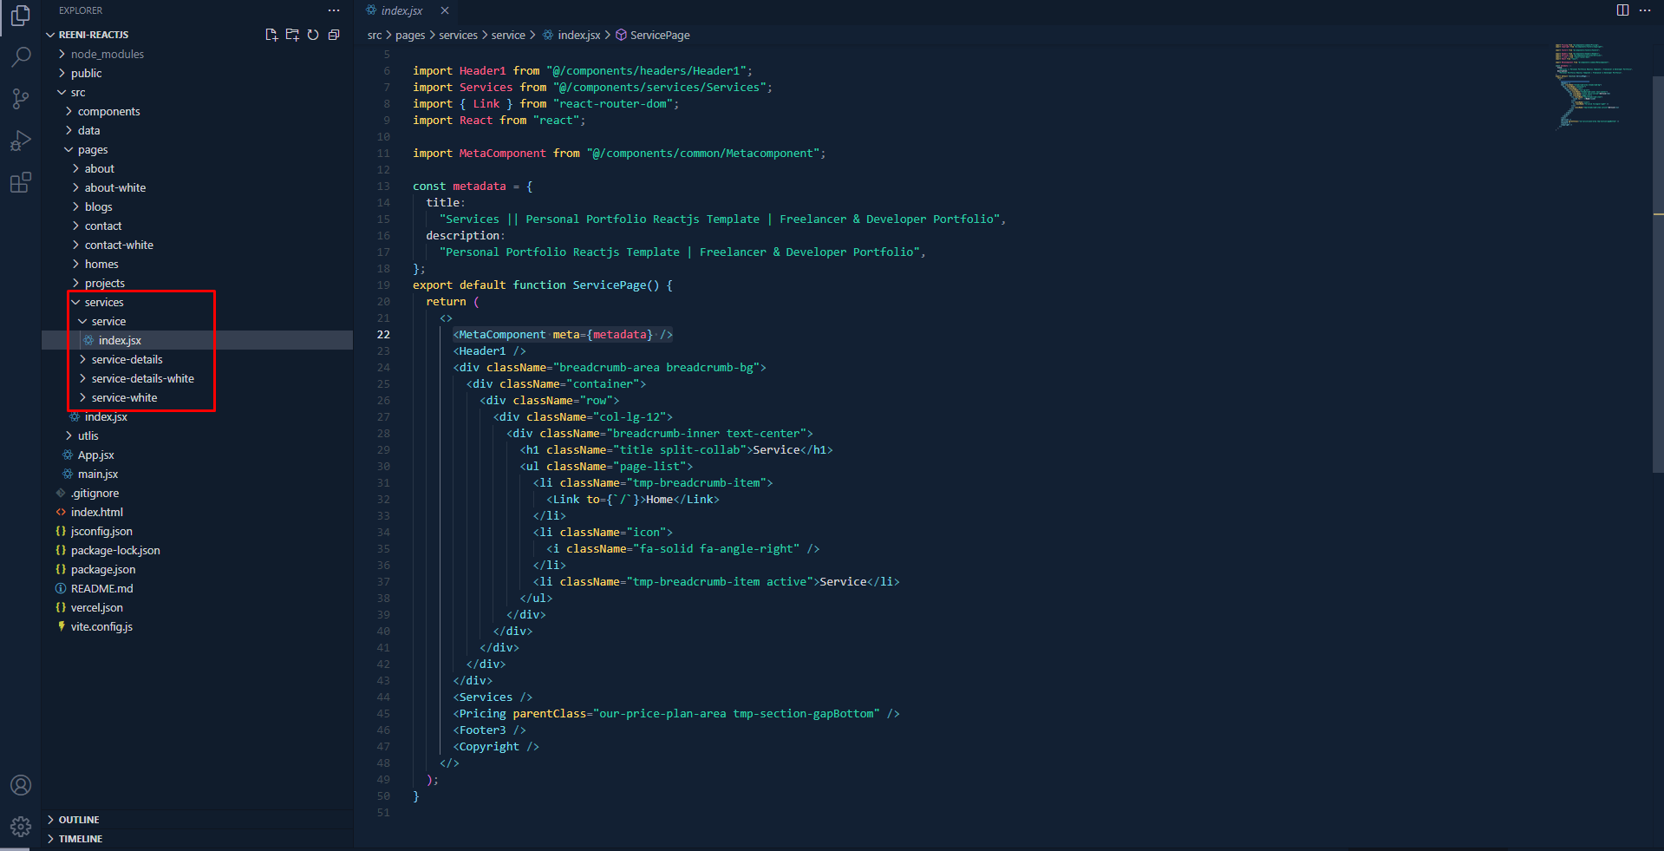Image resolution: width=1664 pixels, height=851 pixels.
Task: Open the Extensions view
Action: coord(21,182)
